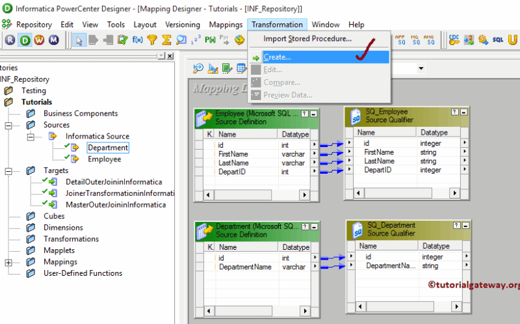This screenshot has width=520, height=324.
Task: Pick the Lookup transformation magnifier icon
Action: tap(181, 40)
